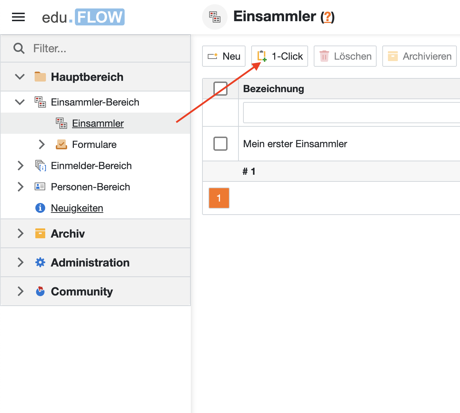Click the Neuigkeiten info icon
This screenshot has height=413, width=460.
(x=40, y=208)
